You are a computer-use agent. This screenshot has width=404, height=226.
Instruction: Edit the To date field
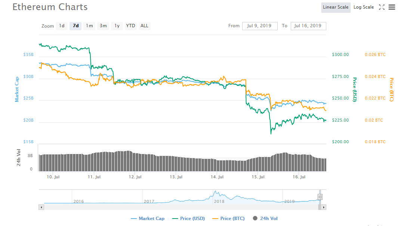308,26
